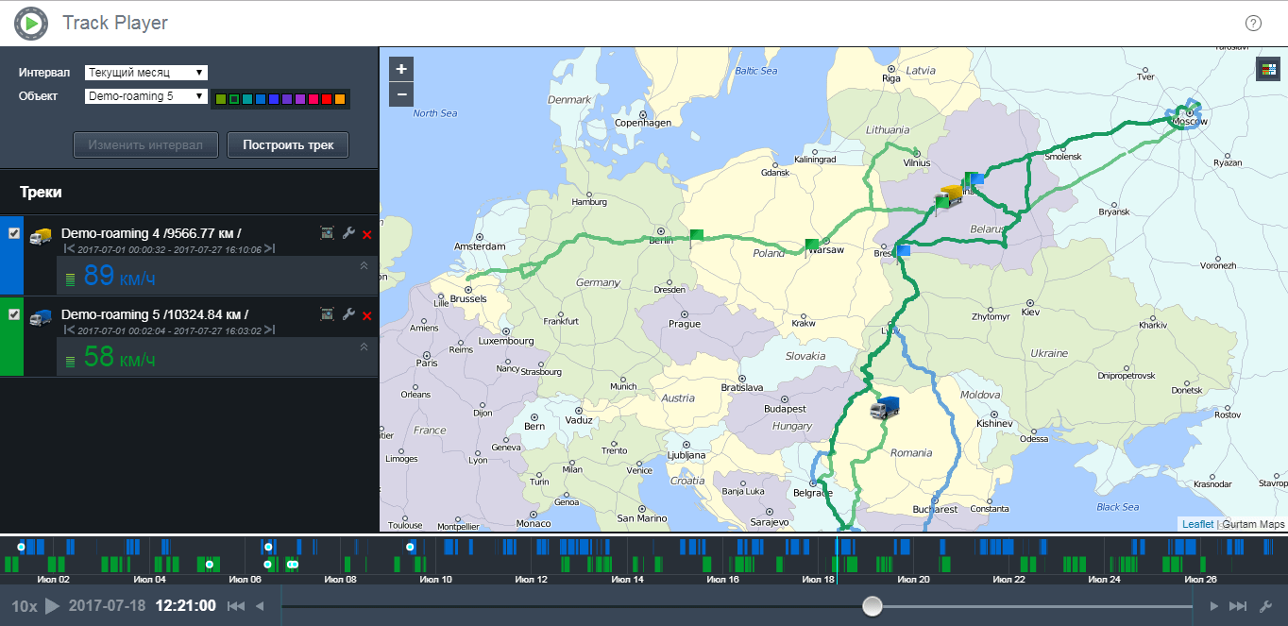Viewport: 1288px width, 626px height.
Task: Open the Leaflet attribution link
Action: [x=1197, y=524]
